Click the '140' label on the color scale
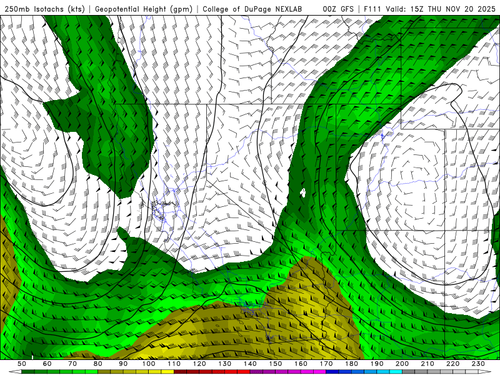Image resolution: width=500 pixels, height=375 pixels. (250, 364)
